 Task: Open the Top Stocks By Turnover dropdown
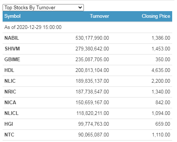coord(43,7)
